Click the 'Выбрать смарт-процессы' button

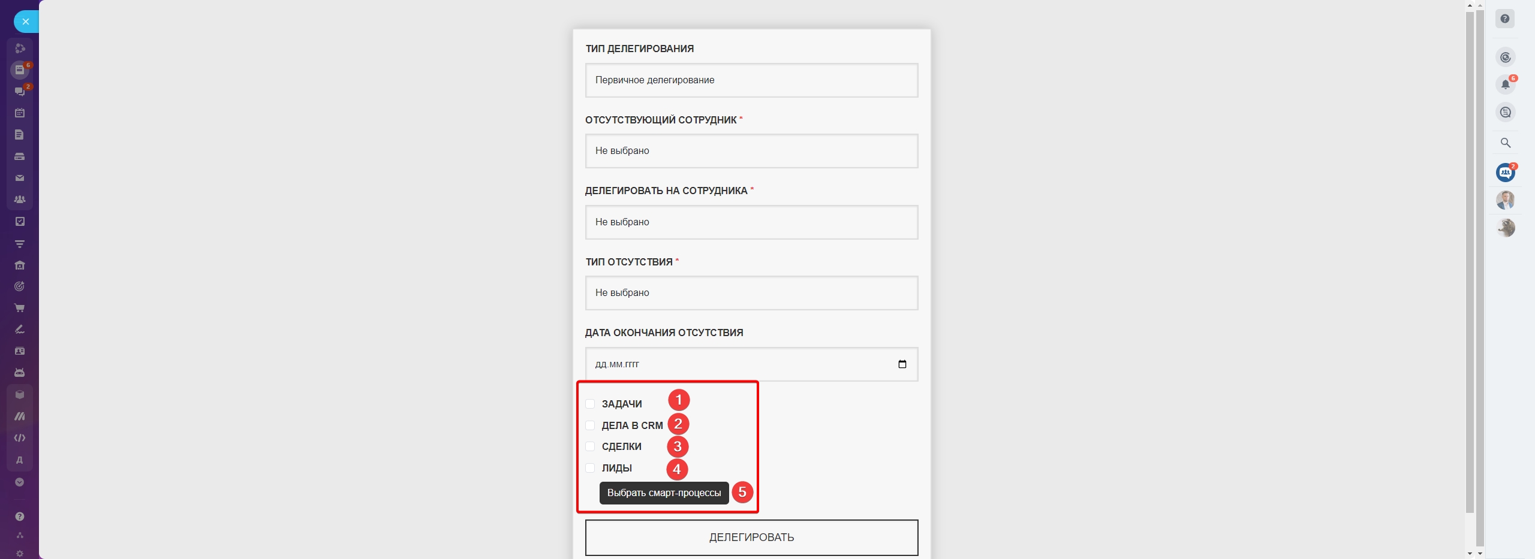[x=664, y=493]
